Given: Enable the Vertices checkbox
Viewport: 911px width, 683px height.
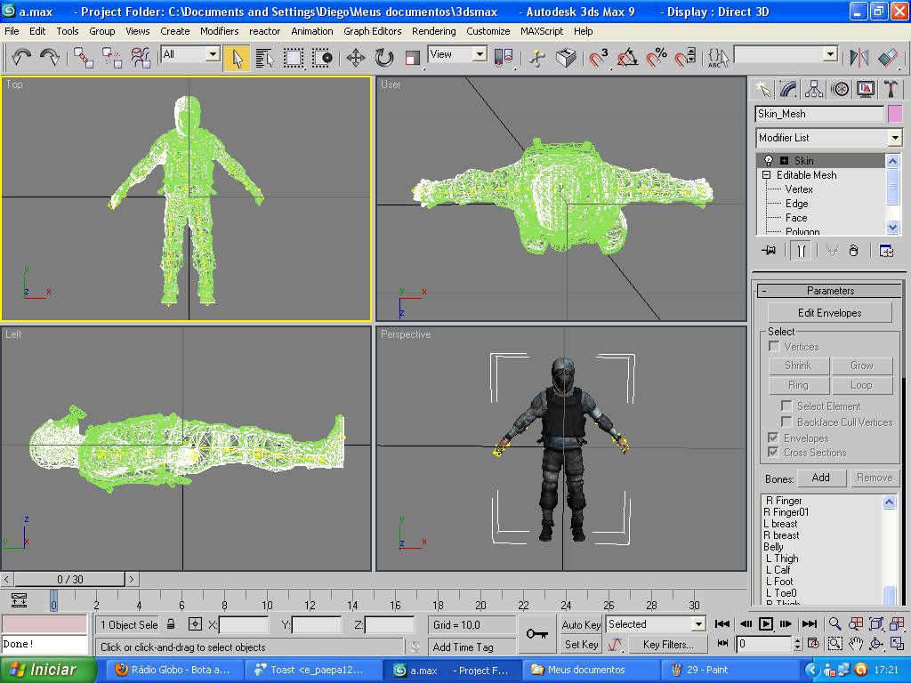Looking at the screenshot, I should 774,347.
